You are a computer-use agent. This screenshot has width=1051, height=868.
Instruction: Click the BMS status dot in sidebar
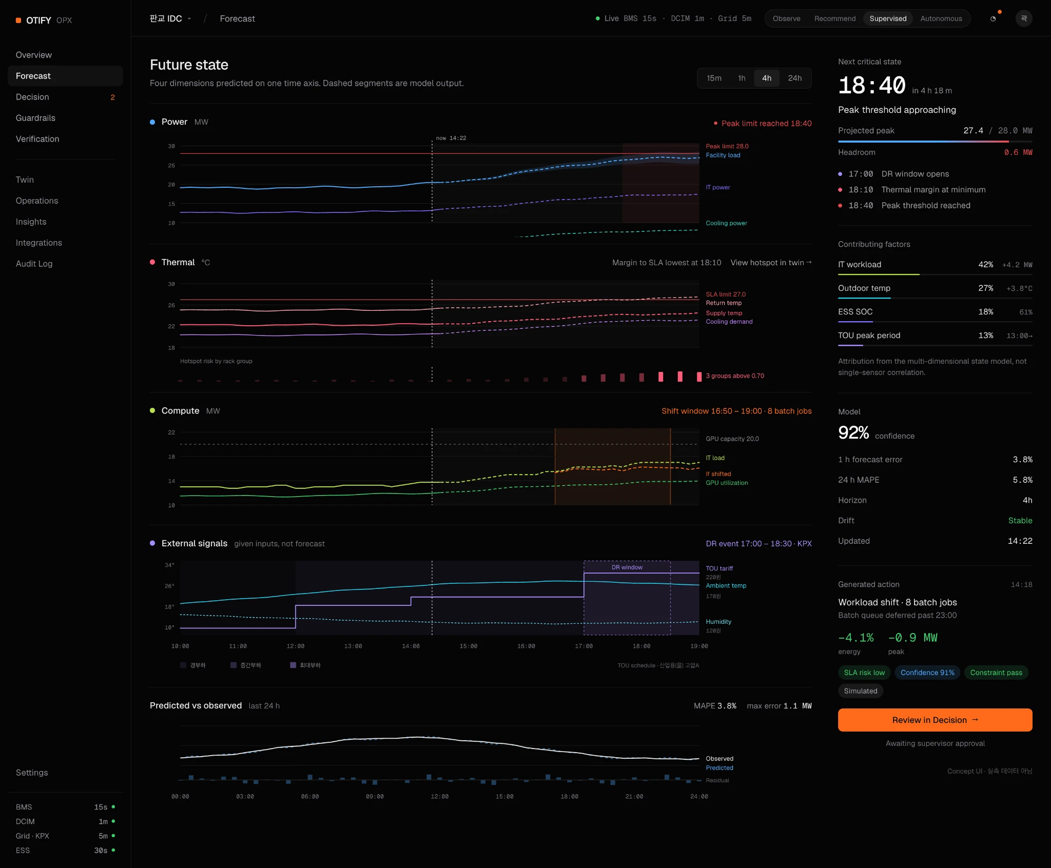113,807
